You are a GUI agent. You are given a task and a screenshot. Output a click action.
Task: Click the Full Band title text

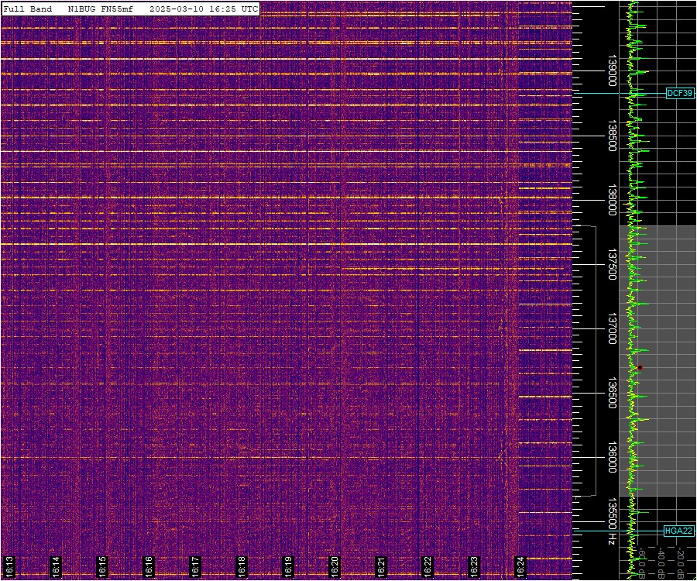28,9
